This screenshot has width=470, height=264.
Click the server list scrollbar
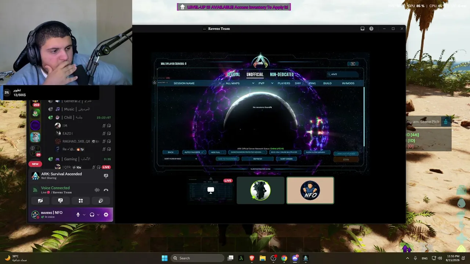[x=364, y=116]
